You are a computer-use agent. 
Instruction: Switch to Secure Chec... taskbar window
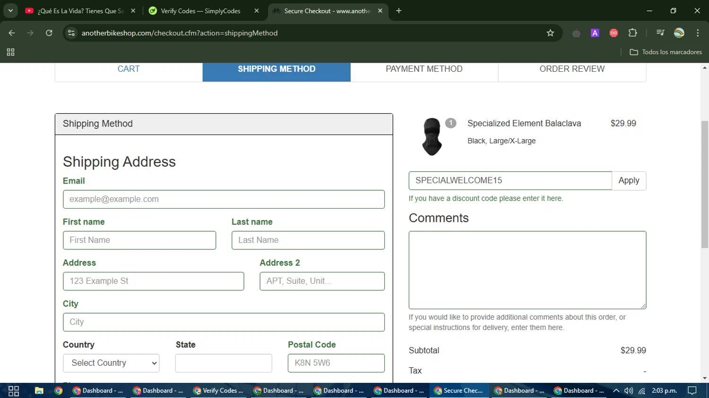click(x=459, y=391)
